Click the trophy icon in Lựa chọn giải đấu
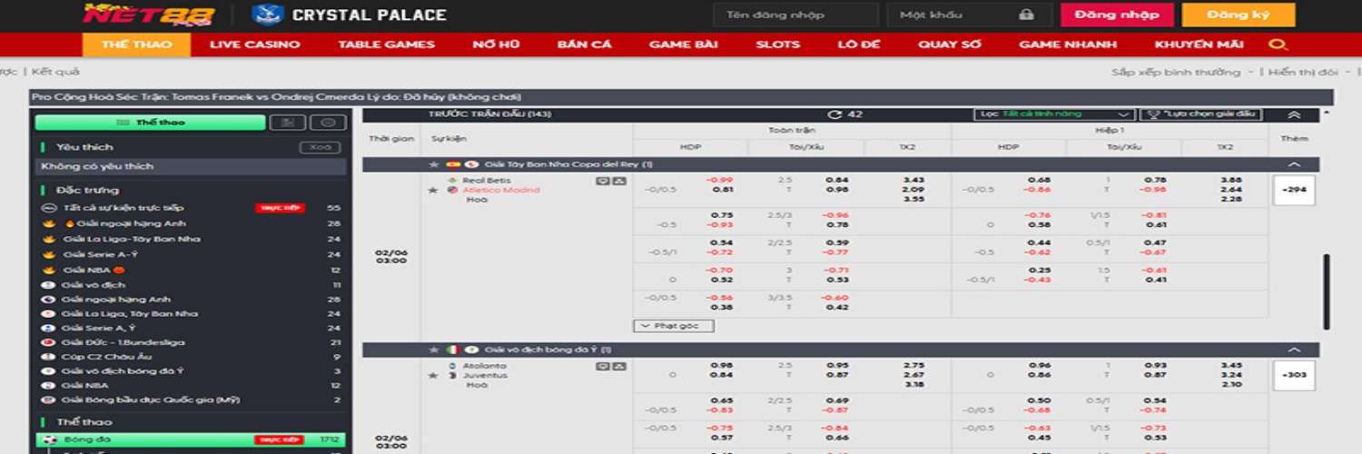 click(1153, 114)
